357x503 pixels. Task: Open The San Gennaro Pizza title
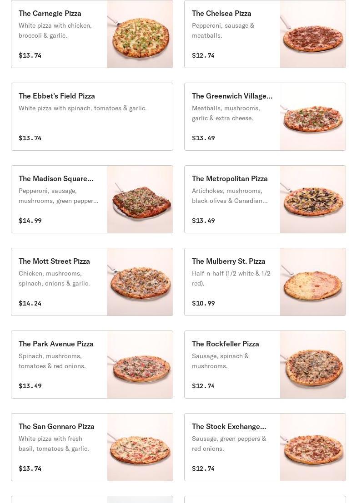click(x=56, y=427)
